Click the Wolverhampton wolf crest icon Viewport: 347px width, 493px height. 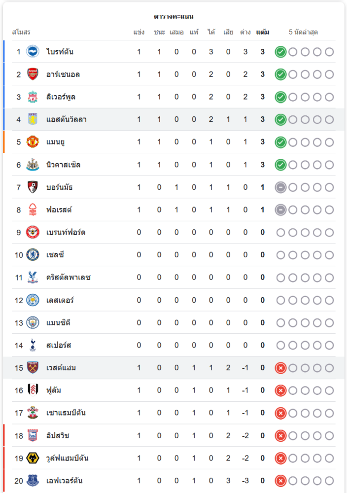tap(33, 458)
